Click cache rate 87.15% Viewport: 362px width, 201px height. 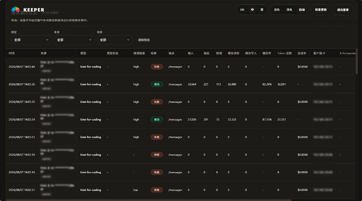pos(267,119)
